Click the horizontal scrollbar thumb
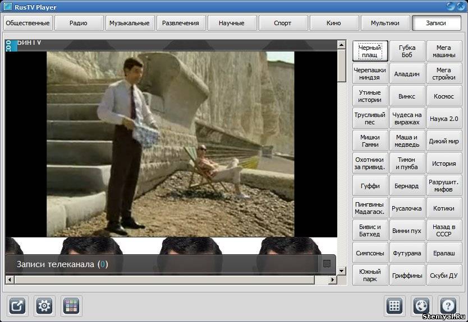This screenshot has width=468, height=322. point(164,279)
